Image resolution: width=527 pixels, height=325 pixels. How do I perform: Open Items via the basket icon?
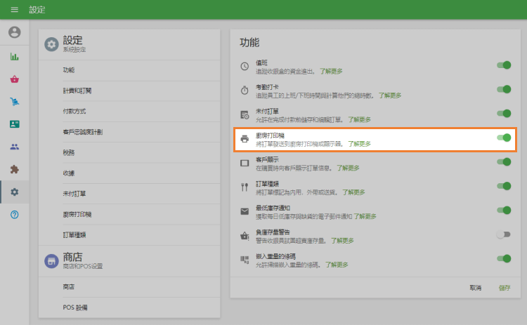pos(14,79)
